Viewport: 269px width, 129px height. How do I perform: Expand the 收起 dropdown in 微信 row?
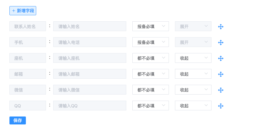point(193,90)
